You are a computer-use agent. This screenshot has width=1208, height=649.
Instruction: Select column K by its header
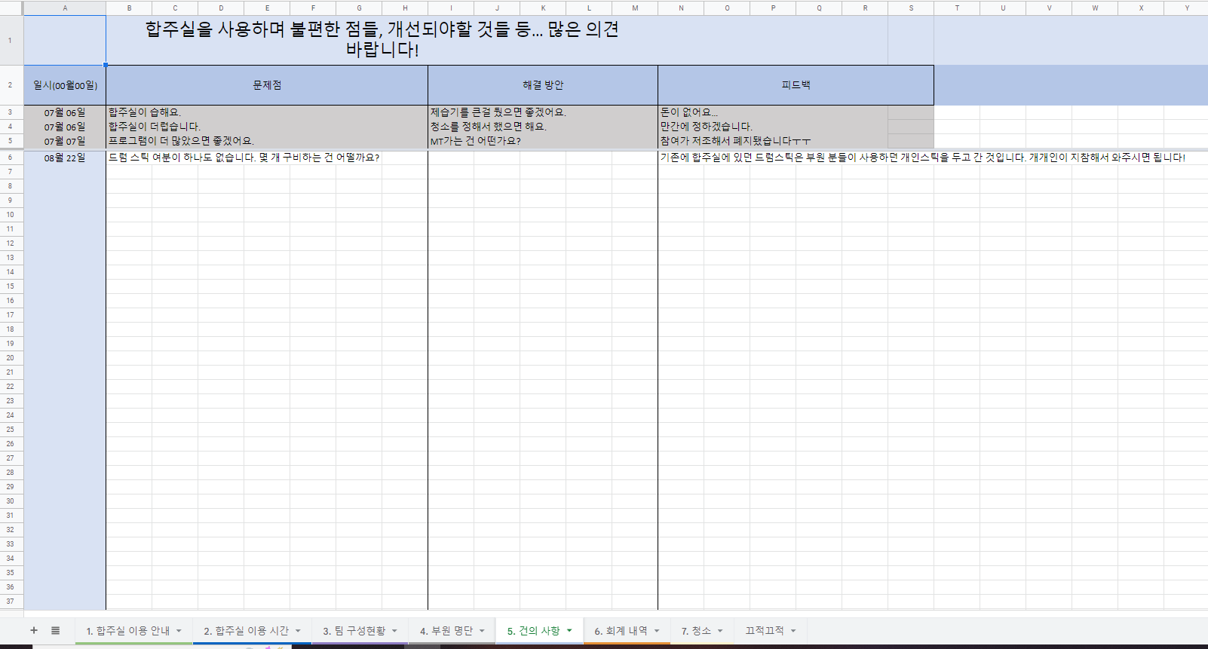(x=543, y=8)
